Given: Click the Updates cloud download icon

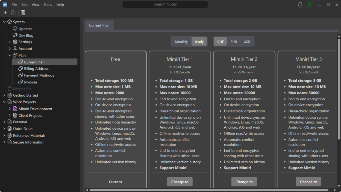Looking at the screenshot, I should pos(15,29).
